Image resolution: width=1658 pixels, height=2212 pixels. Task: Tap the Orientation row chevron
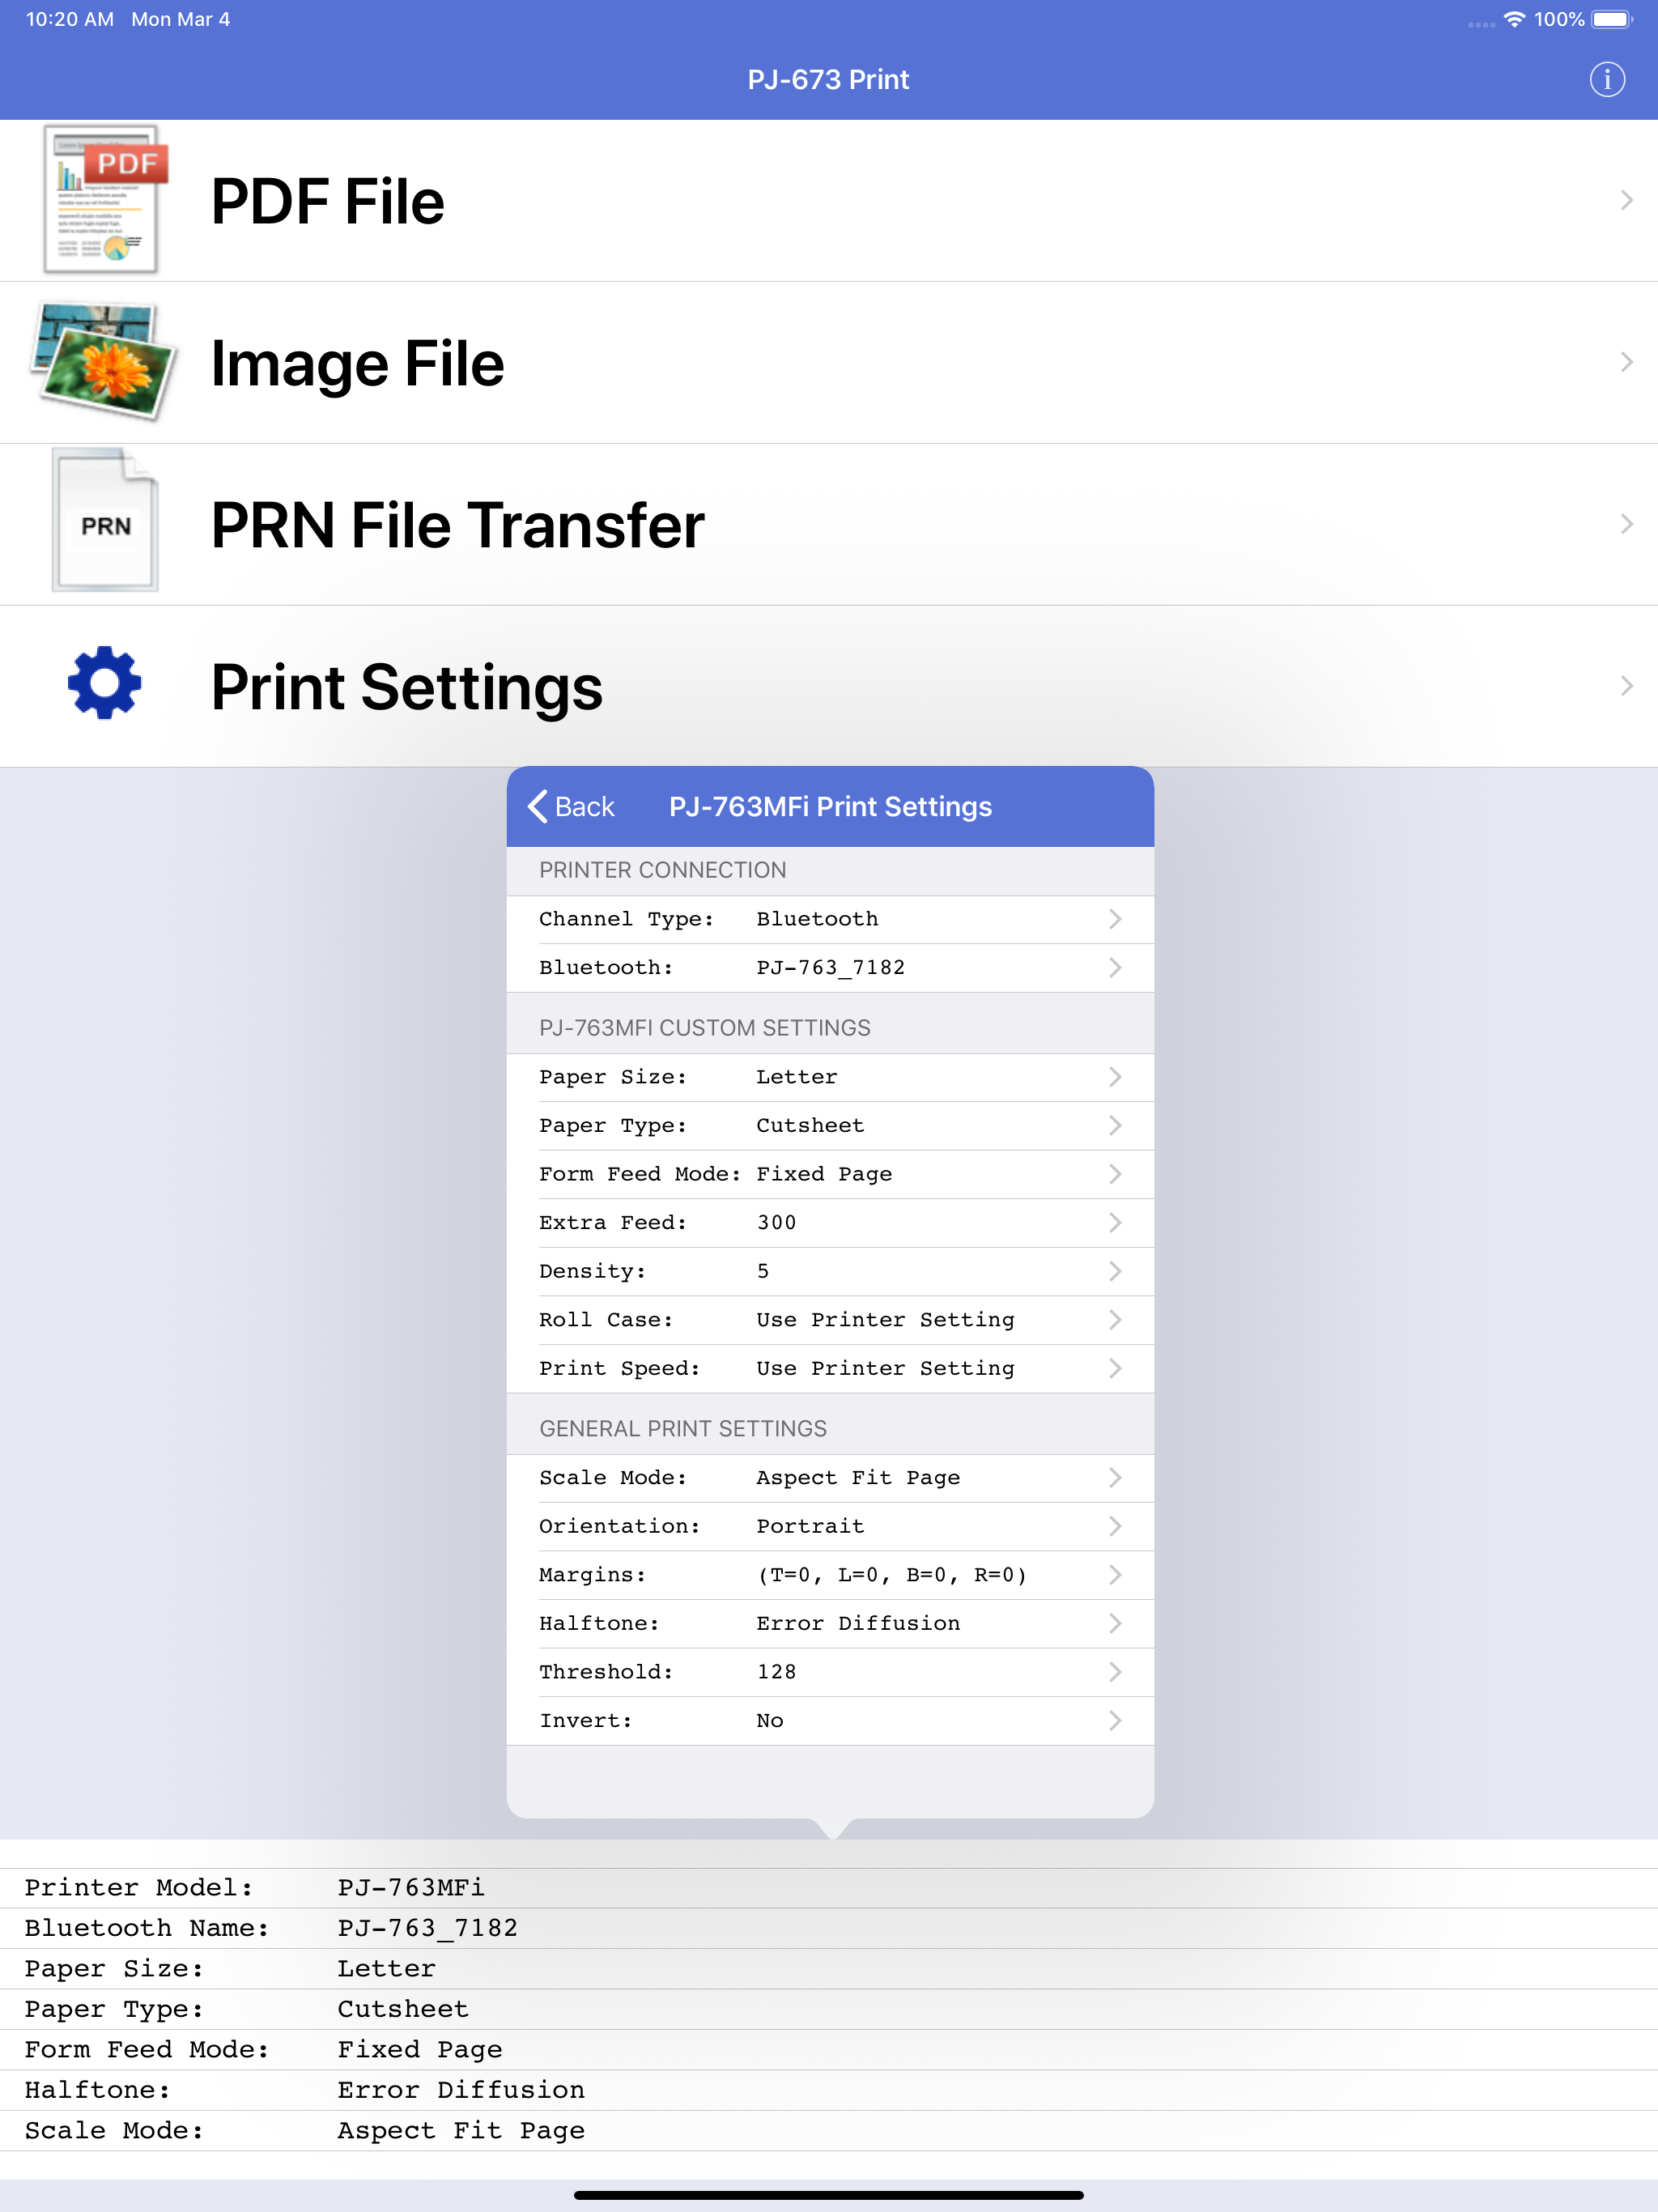point(1115,1527)
